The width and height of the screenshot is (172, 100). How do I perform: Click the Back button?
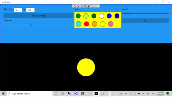[x=145, y=20]
